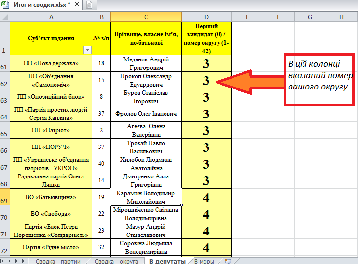Select cell Агеєва Олена Валеріївна
The height and width of the screenshot is (264, 358).
(x=146, y=130)
